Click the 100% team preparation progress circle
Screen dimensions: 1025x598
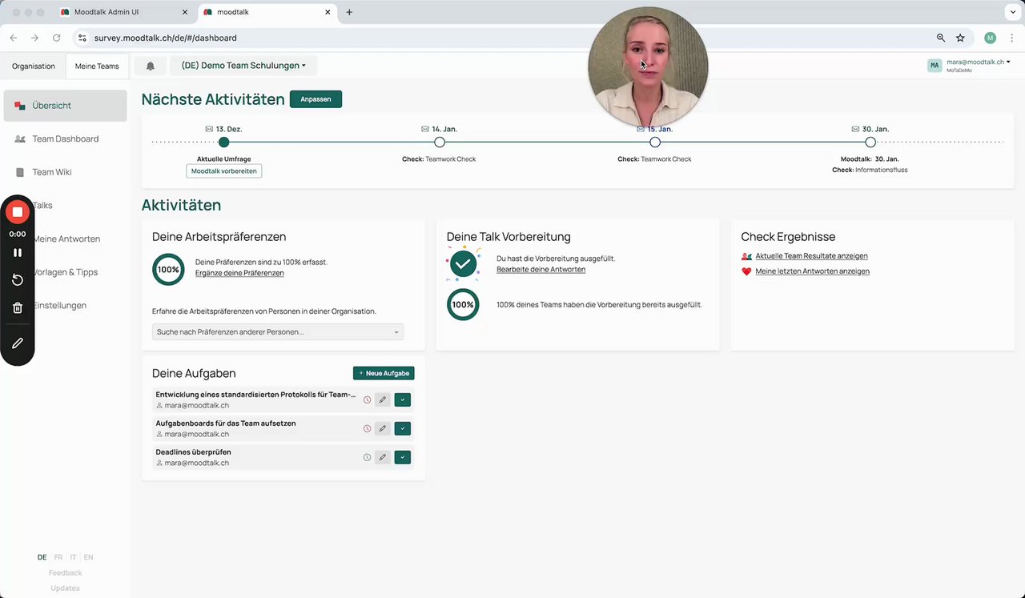(463, 305)
